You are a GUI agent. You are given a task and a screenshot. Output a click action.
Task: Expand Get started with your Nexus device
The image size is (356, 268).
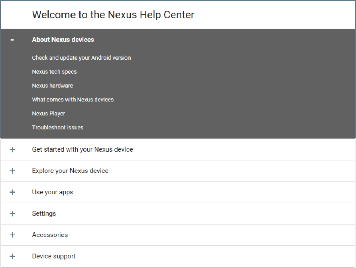82,149
